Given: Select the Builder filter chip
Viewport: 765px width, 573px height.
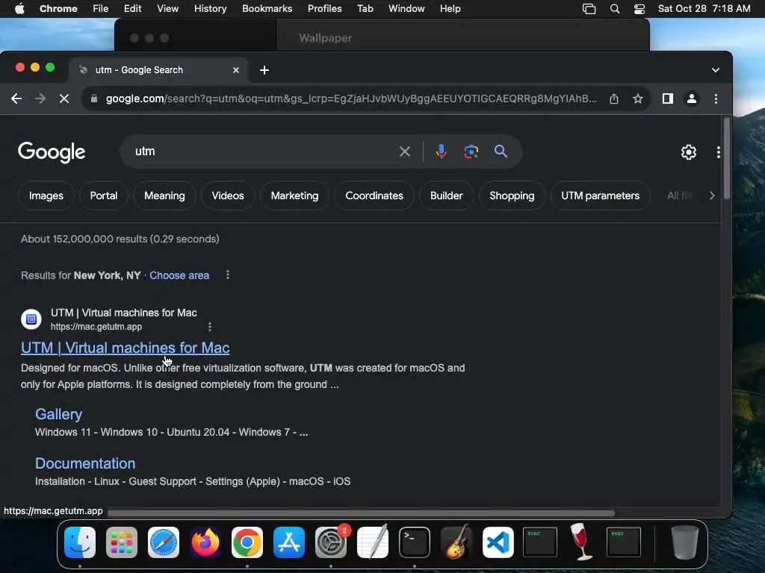Looking at the screenshot, I should [x=447, y=196].
